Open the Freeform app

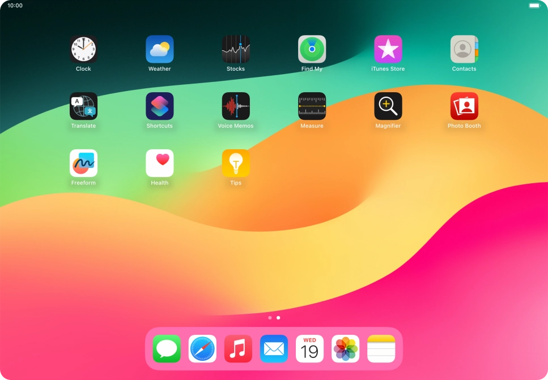[83, 163]
